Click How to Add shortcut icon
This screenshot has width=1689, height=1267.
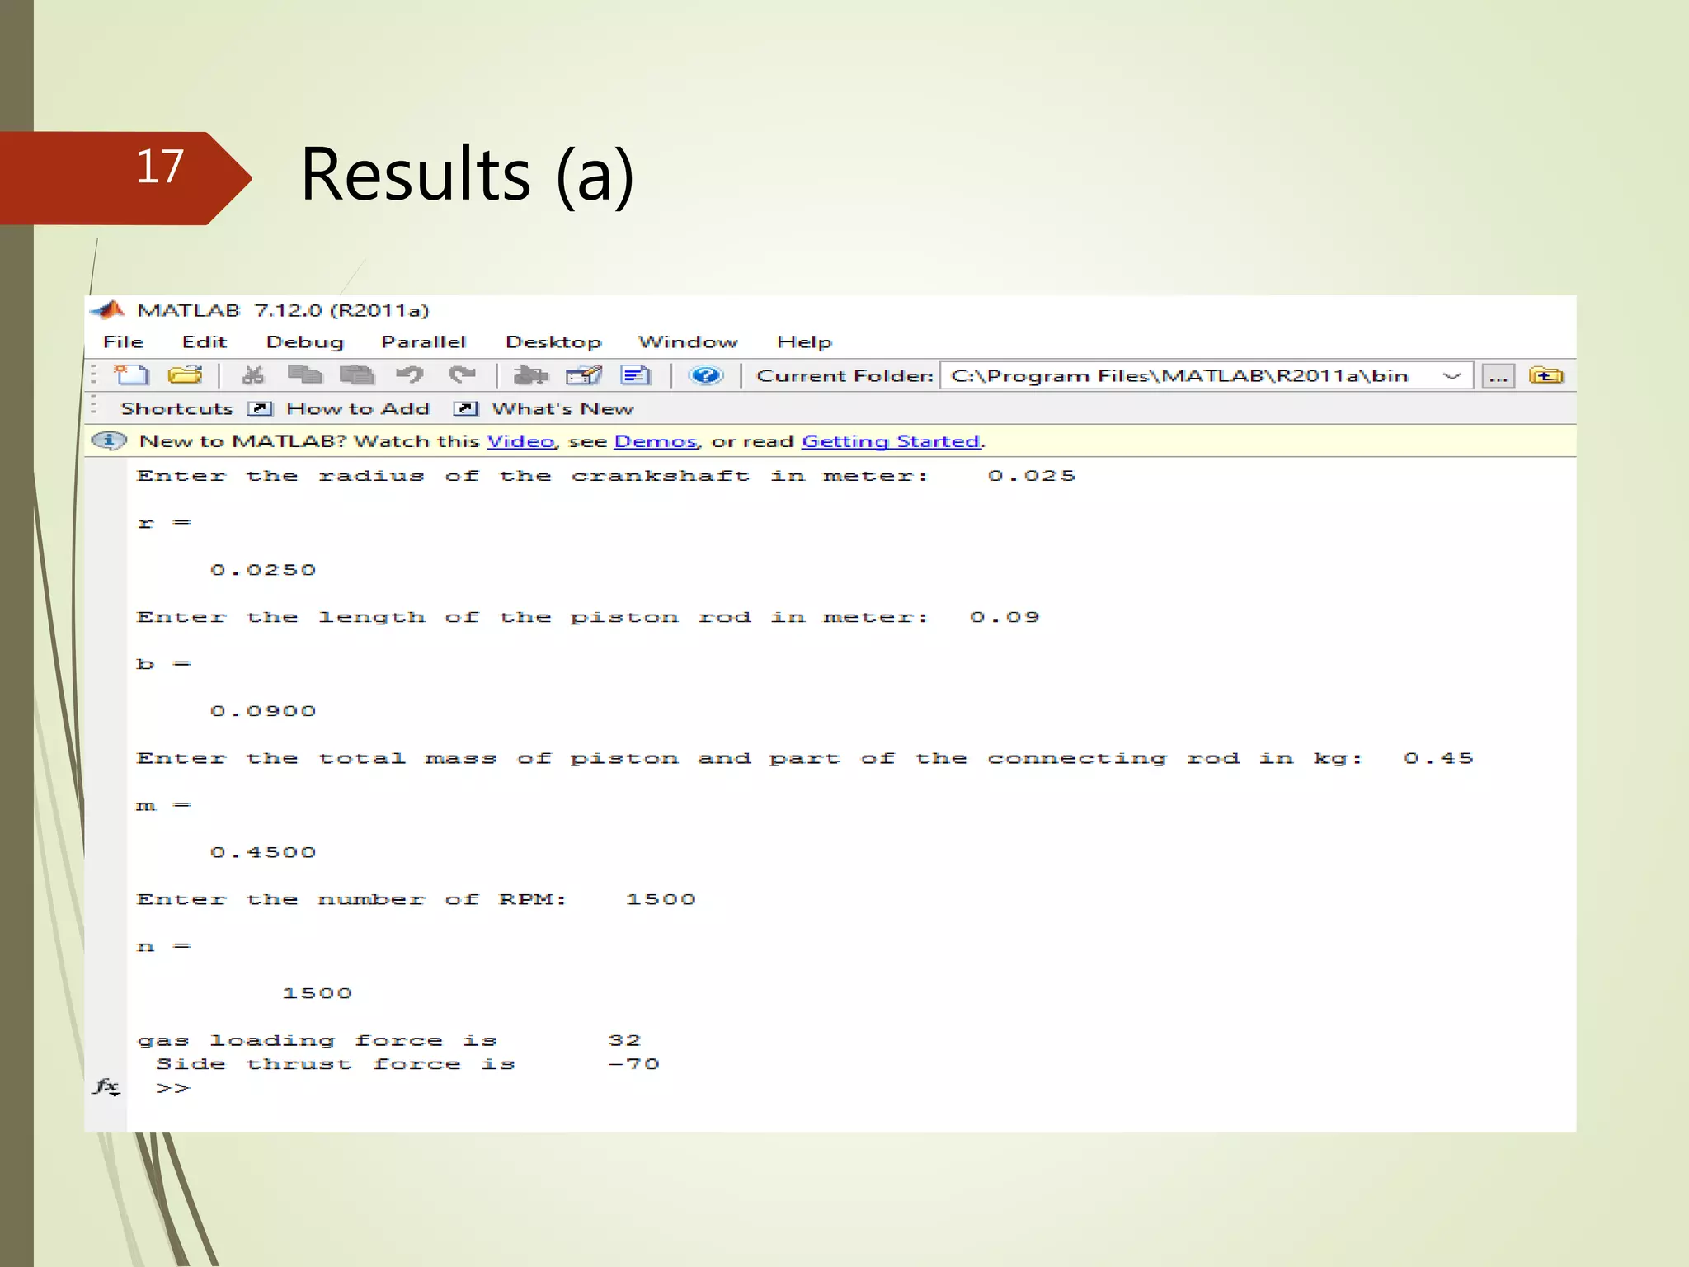click(261, 408)
